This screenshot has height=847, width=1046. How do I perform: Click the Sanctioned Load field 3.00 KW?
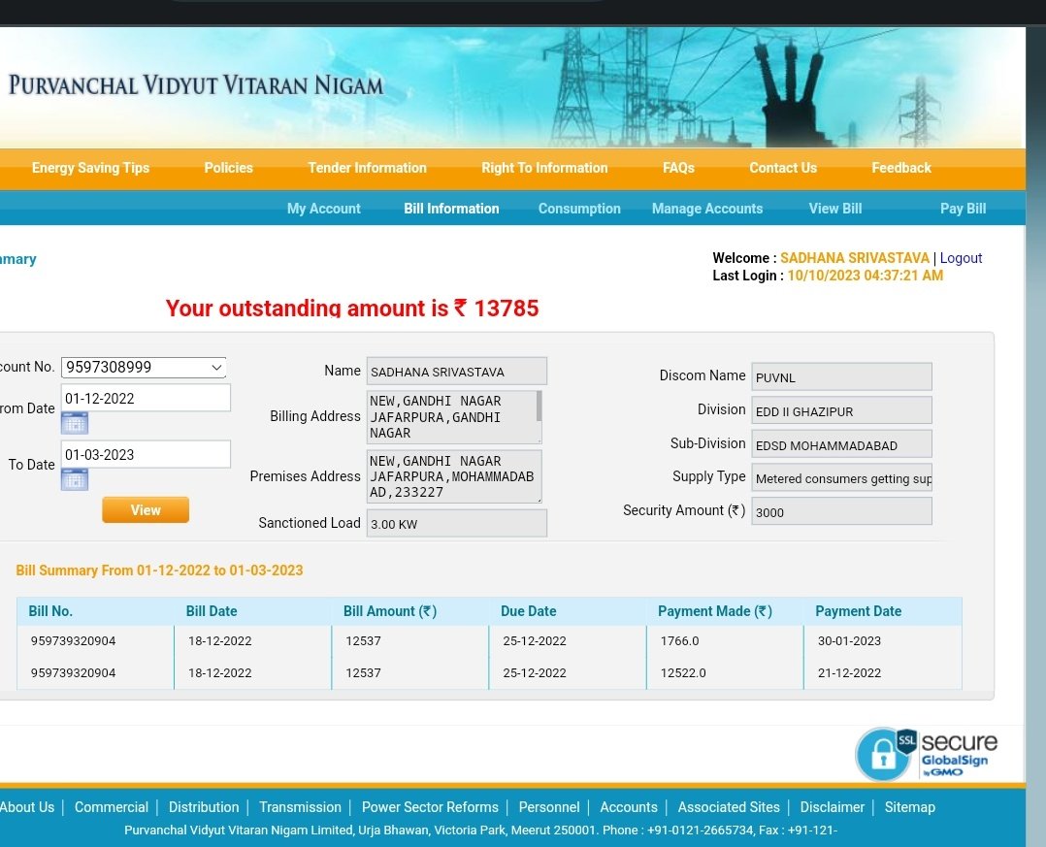click(x=456, y=524)
